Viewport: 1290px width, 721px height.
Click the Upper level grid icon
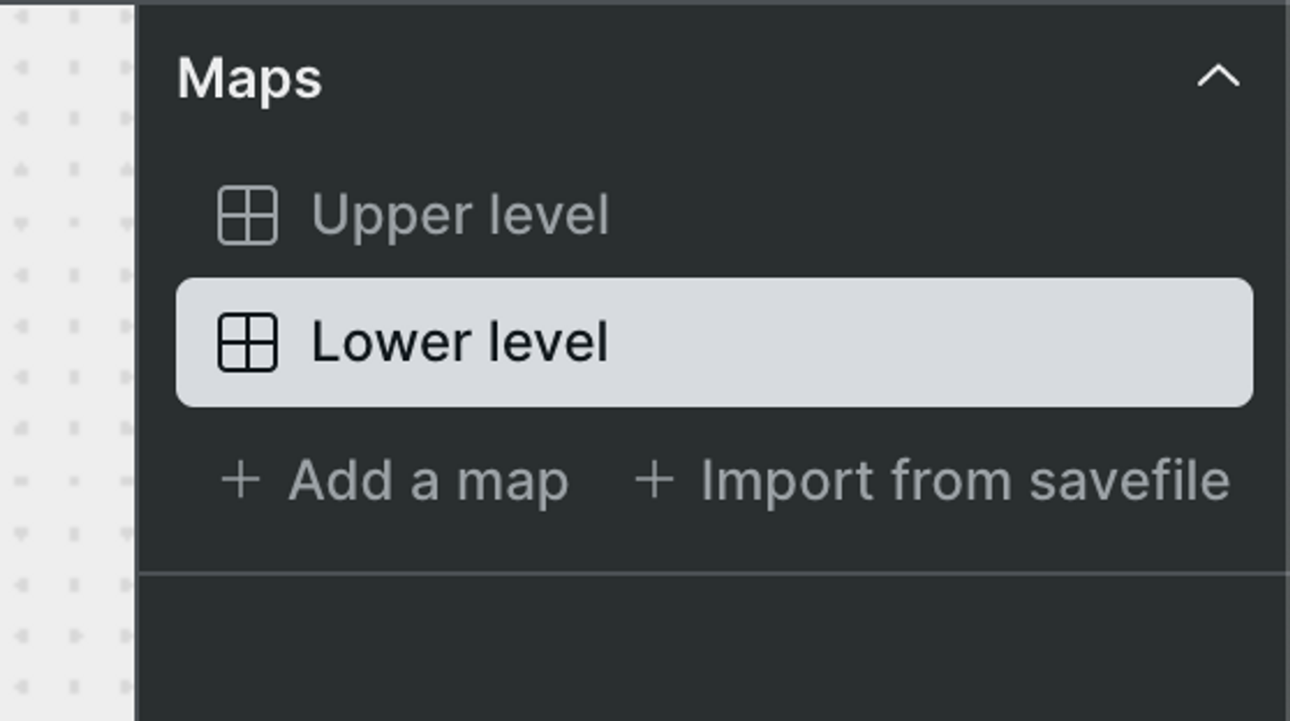coord(248,215)
